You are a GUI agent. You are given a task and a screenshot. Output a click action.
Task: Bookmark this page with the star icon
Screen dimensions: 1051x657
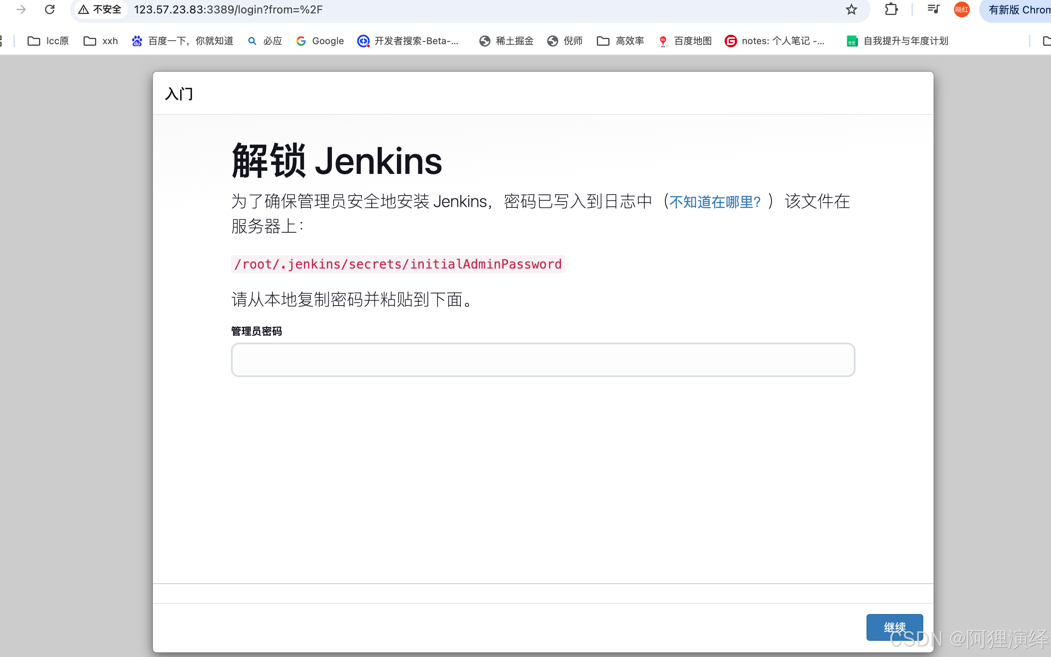(x=851, y=9)
